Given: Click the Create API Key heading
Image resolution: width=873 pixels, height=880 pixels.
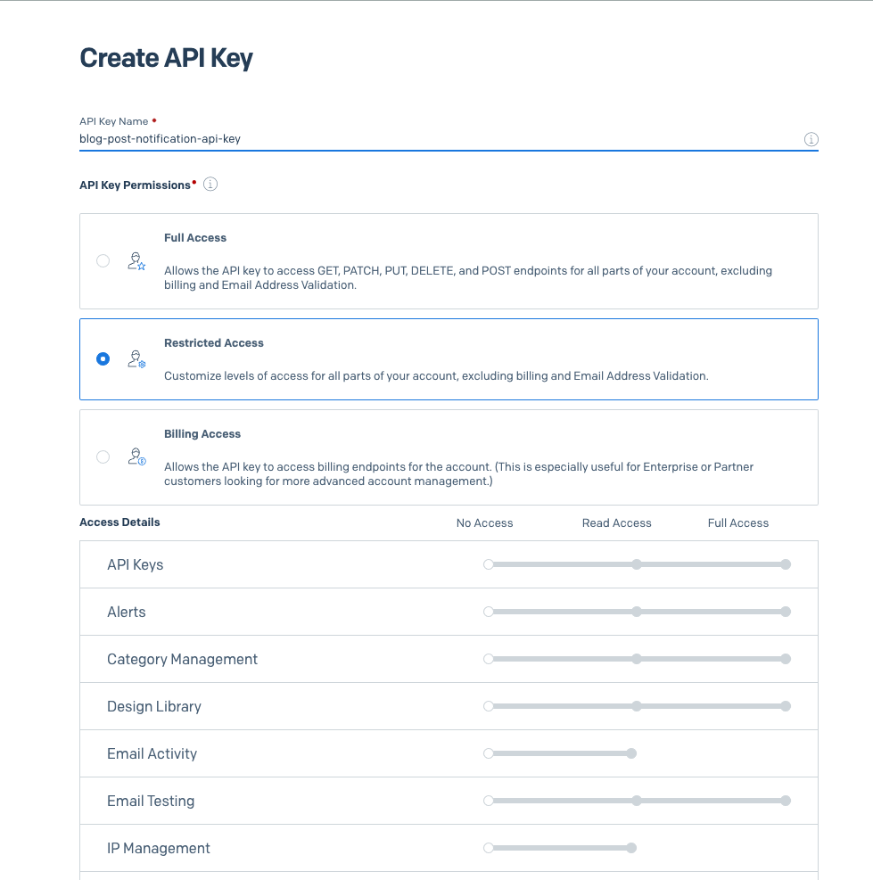Looking at the screenshot, I should 166,58.
